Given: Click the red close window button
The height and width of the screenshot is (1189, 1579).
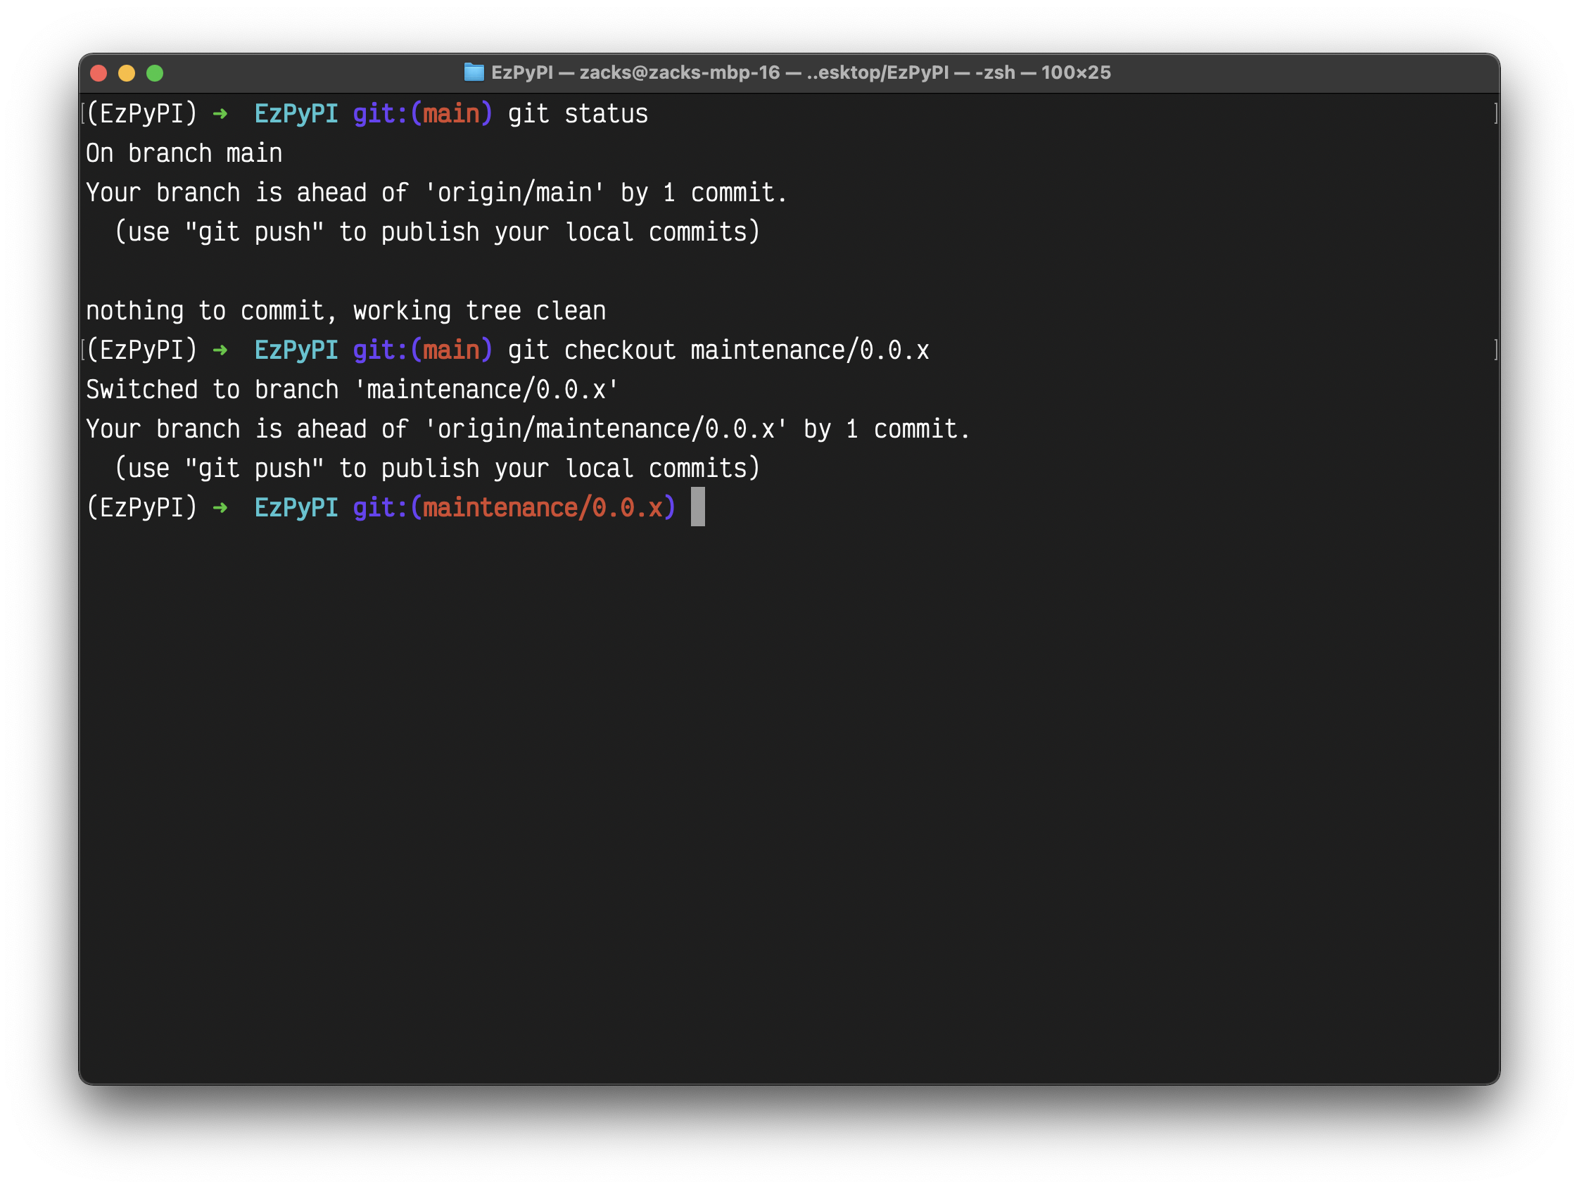Looking at the screenshot, I should pyautogui.click(x=99, y=72).
